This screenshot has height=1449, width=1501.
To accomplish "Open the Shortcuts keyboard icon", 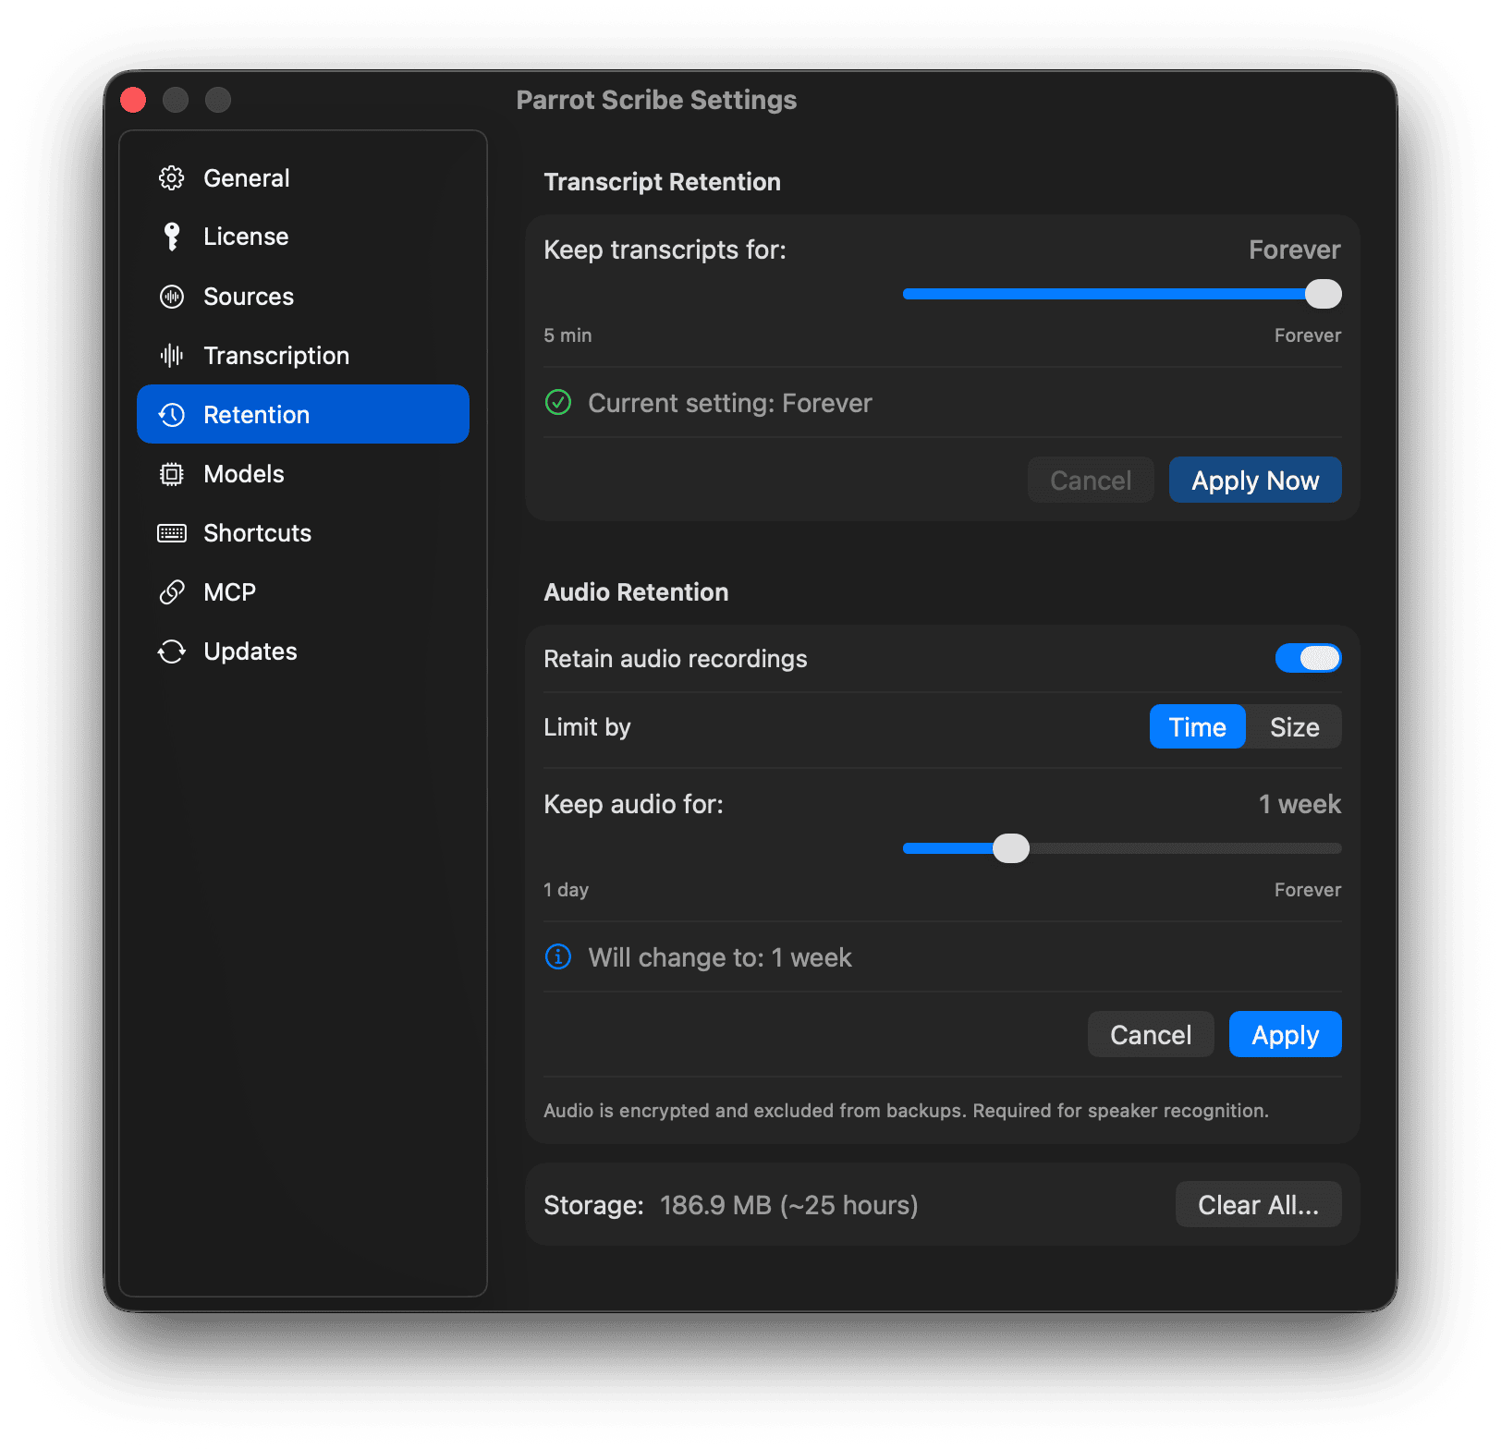I will tap(171, 532).
